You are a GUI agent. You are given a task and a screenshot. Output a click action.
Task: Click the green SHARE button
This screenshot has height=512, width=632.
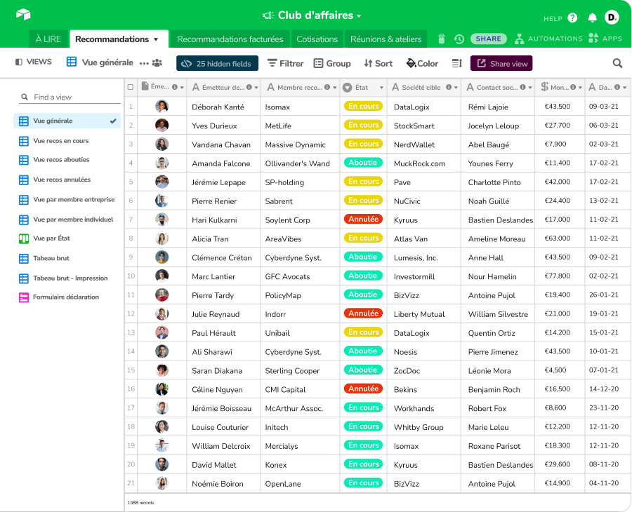(x=488, y=39)
